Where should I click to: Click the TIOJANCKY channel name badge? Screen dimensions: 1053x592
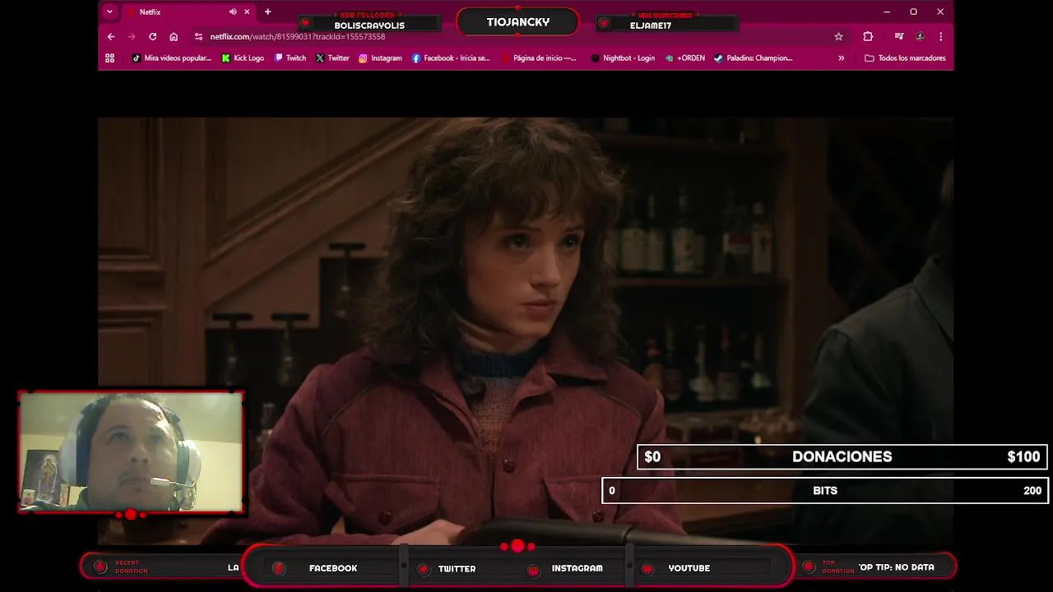click(x=517, y=22)
